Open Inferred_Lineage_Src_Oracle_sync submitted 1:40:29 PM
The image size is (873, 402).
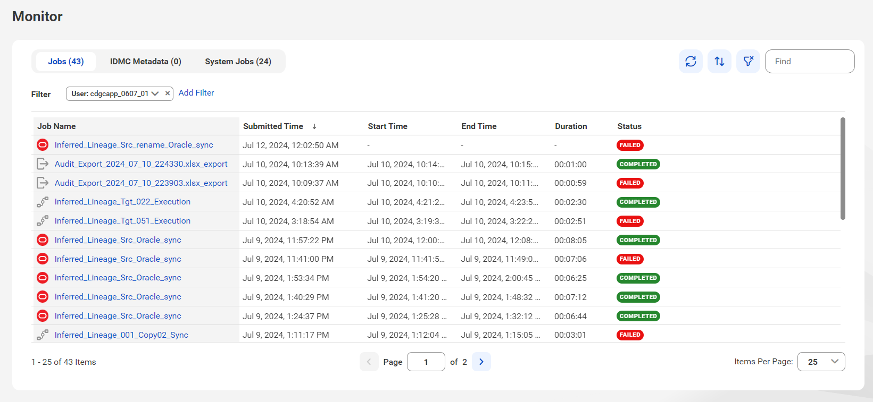coord(118,297)
